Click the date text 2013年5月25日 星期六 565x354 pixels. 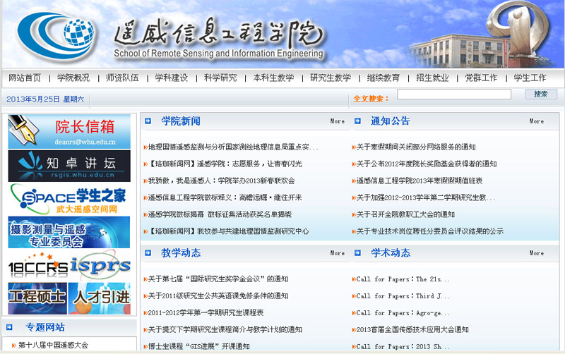point(45,99)
